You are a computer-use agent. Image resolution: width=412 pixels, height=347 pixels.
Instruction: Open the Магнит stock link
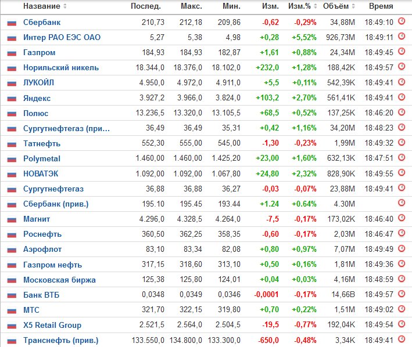[37, 219]
